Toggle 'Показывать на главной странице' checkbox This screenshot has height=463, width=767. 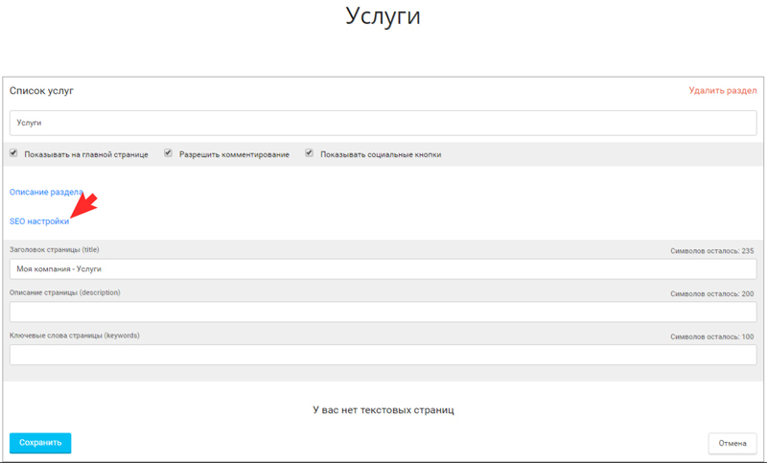coord(13,153)
